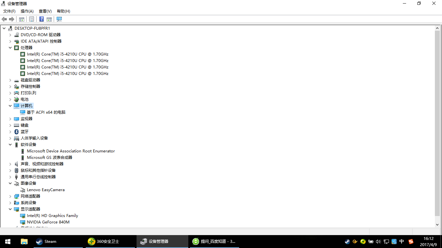Expand the 磁盘驱动器 node
The width and height of the screenshot is (442, 248).
click(10, 80)
